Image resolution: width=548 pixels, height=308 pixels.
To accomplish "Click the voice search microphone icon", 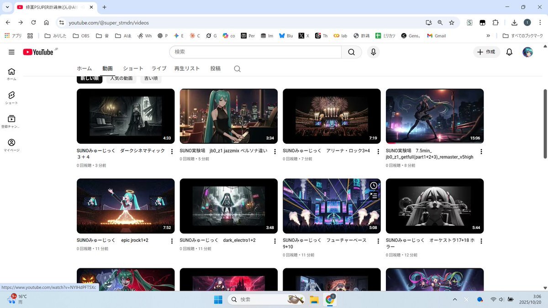I will pyautogui.click(x=373, y=52).
